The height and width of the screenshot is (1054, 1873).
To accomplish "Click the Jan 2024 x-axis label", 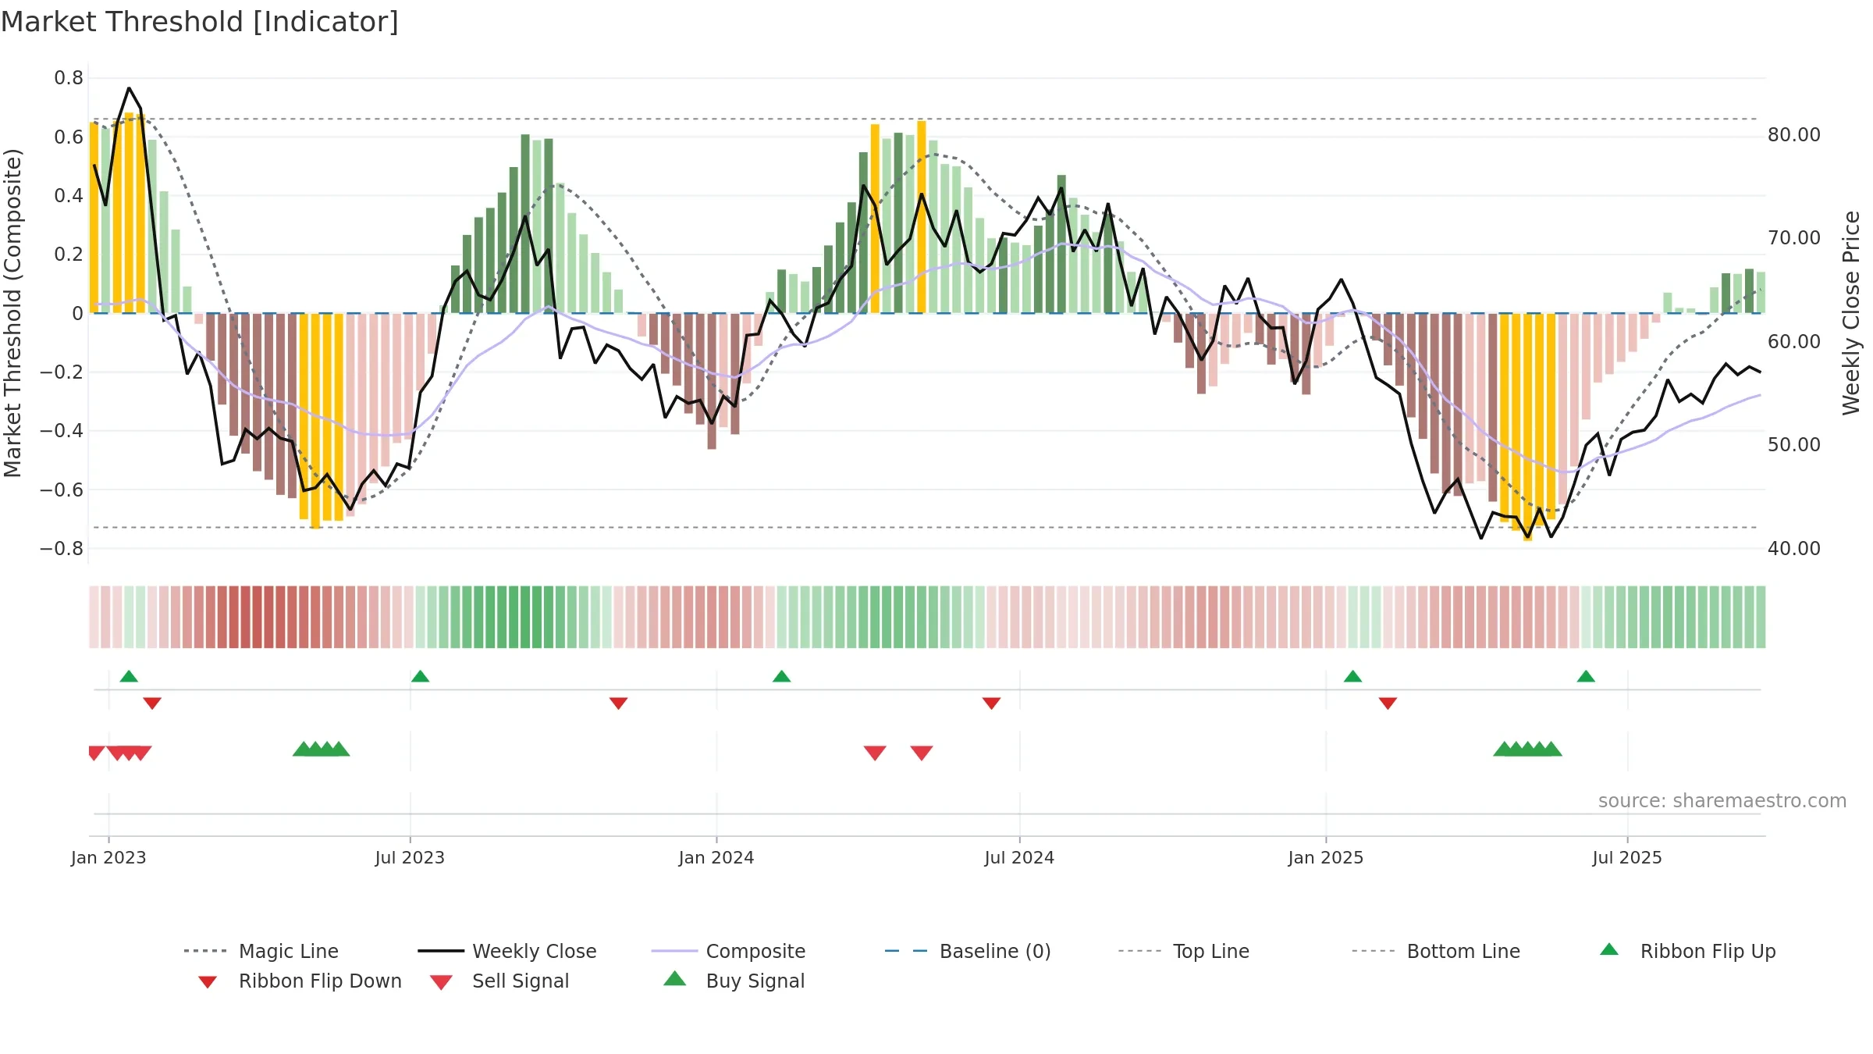I will point(716,857).
